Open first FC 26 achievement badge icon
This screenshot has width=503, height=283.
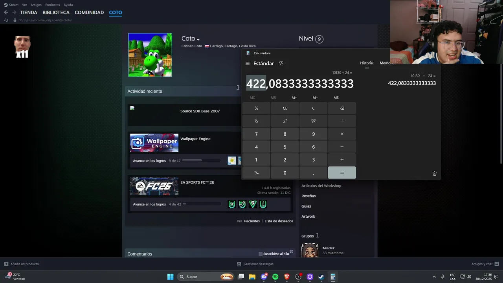232,204
